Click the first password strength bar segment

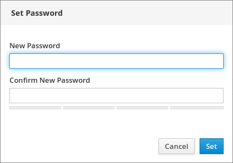coord(36,108)
